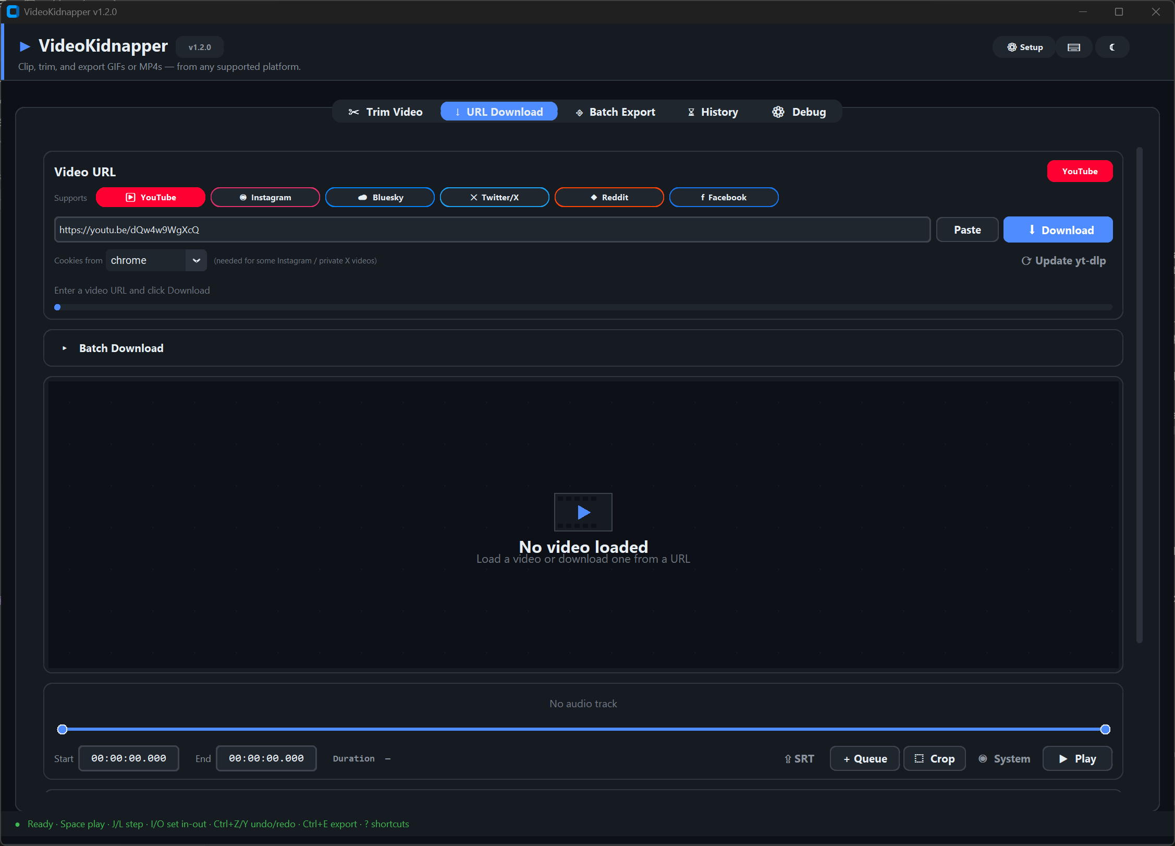This screenshot has height=846, width=1175.
Task: Select the Reddit platform chip
Action: [609, 197]
